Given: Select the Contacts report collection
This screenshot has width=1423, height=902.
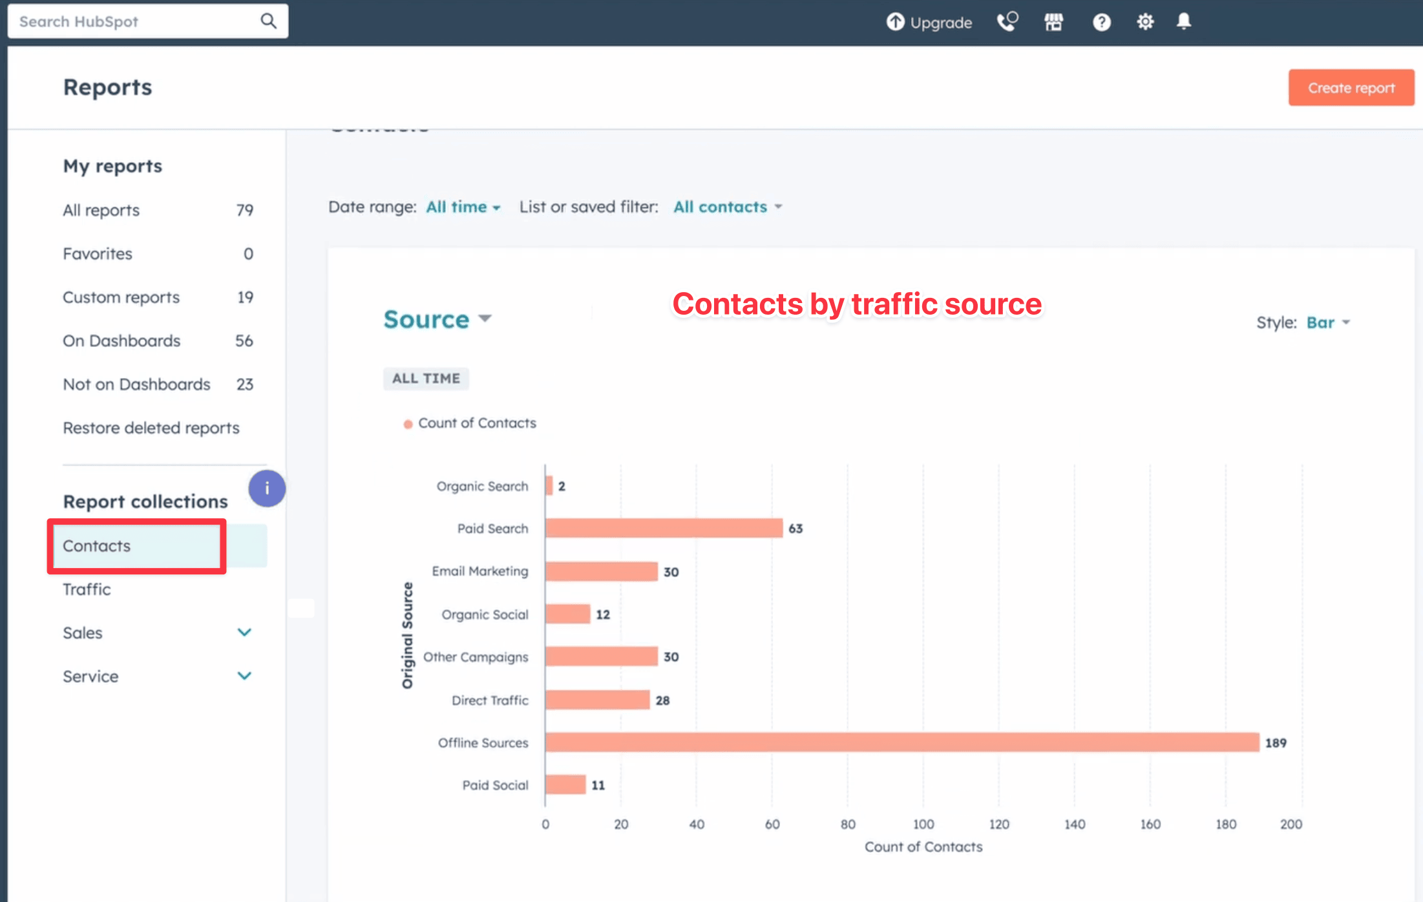Looking at the screenshot, I should pyautogui.click(x=96, y=546).
